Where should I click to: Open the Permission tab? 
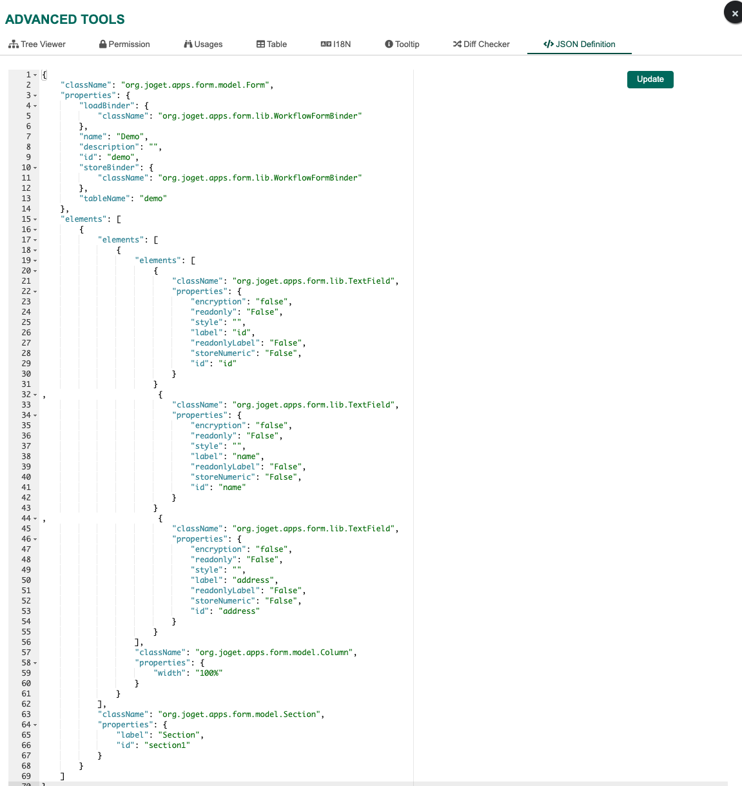click(x=124, y=44)
